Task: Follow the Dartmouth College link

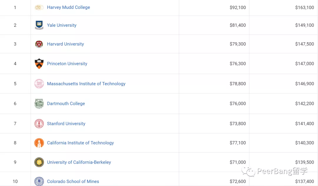Action: pyautogui.click(x=66, y=103)
